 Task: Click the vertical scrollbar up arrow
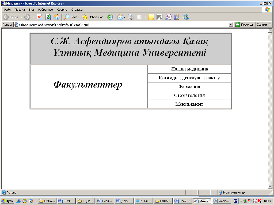tap(270, 31)
